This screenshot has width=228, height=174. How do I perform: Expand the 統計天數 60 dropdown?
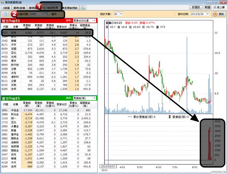coord(121,14)
